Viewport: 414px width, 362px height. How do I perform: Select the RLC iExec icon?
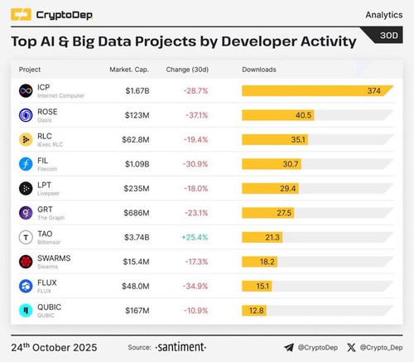coord(26,140)
